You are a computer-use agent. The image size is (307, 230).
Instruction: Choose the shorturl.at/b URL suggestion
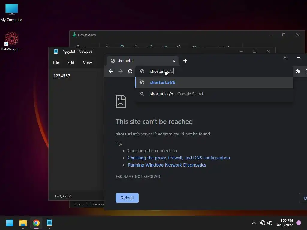pos(214,83)
